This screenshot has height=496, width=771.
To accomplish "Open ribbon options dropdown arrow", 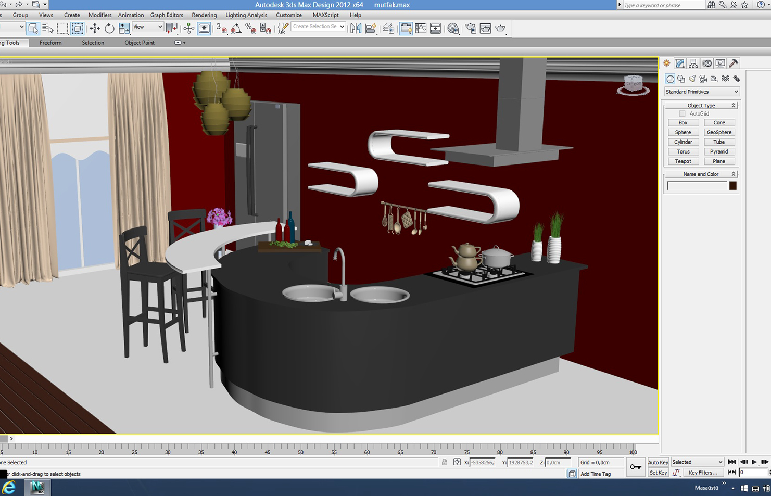I will [x=180, y=43].
